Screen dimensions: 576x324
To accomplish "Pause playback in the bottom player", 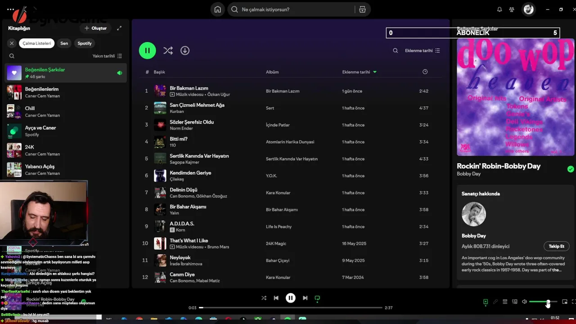I will pyautogui.click(x=291, y=298).
